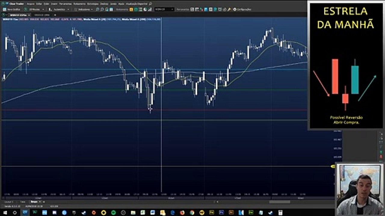The image size is (385, 216).
Task: Switch to the second chart tab
Action: (42, 15)
